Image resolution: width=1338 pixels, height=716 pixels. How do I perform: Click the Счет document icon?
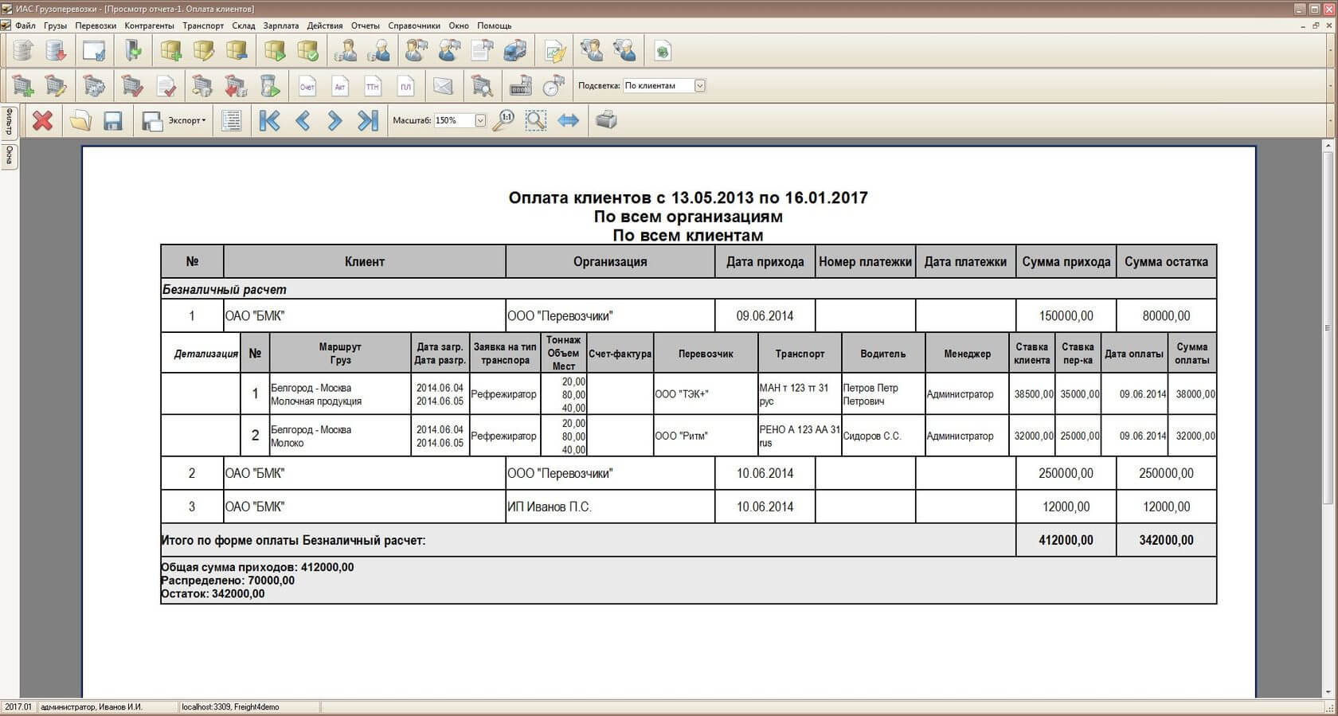click(307, 86)
